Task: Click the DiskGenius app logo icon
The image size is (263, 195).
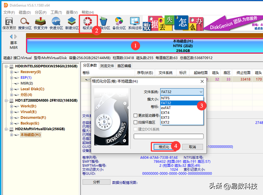Action: (6, 5)
